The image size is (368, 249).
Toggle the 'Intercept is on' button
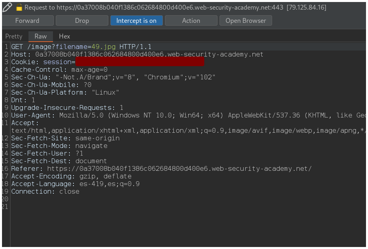[x=136, y=20]
